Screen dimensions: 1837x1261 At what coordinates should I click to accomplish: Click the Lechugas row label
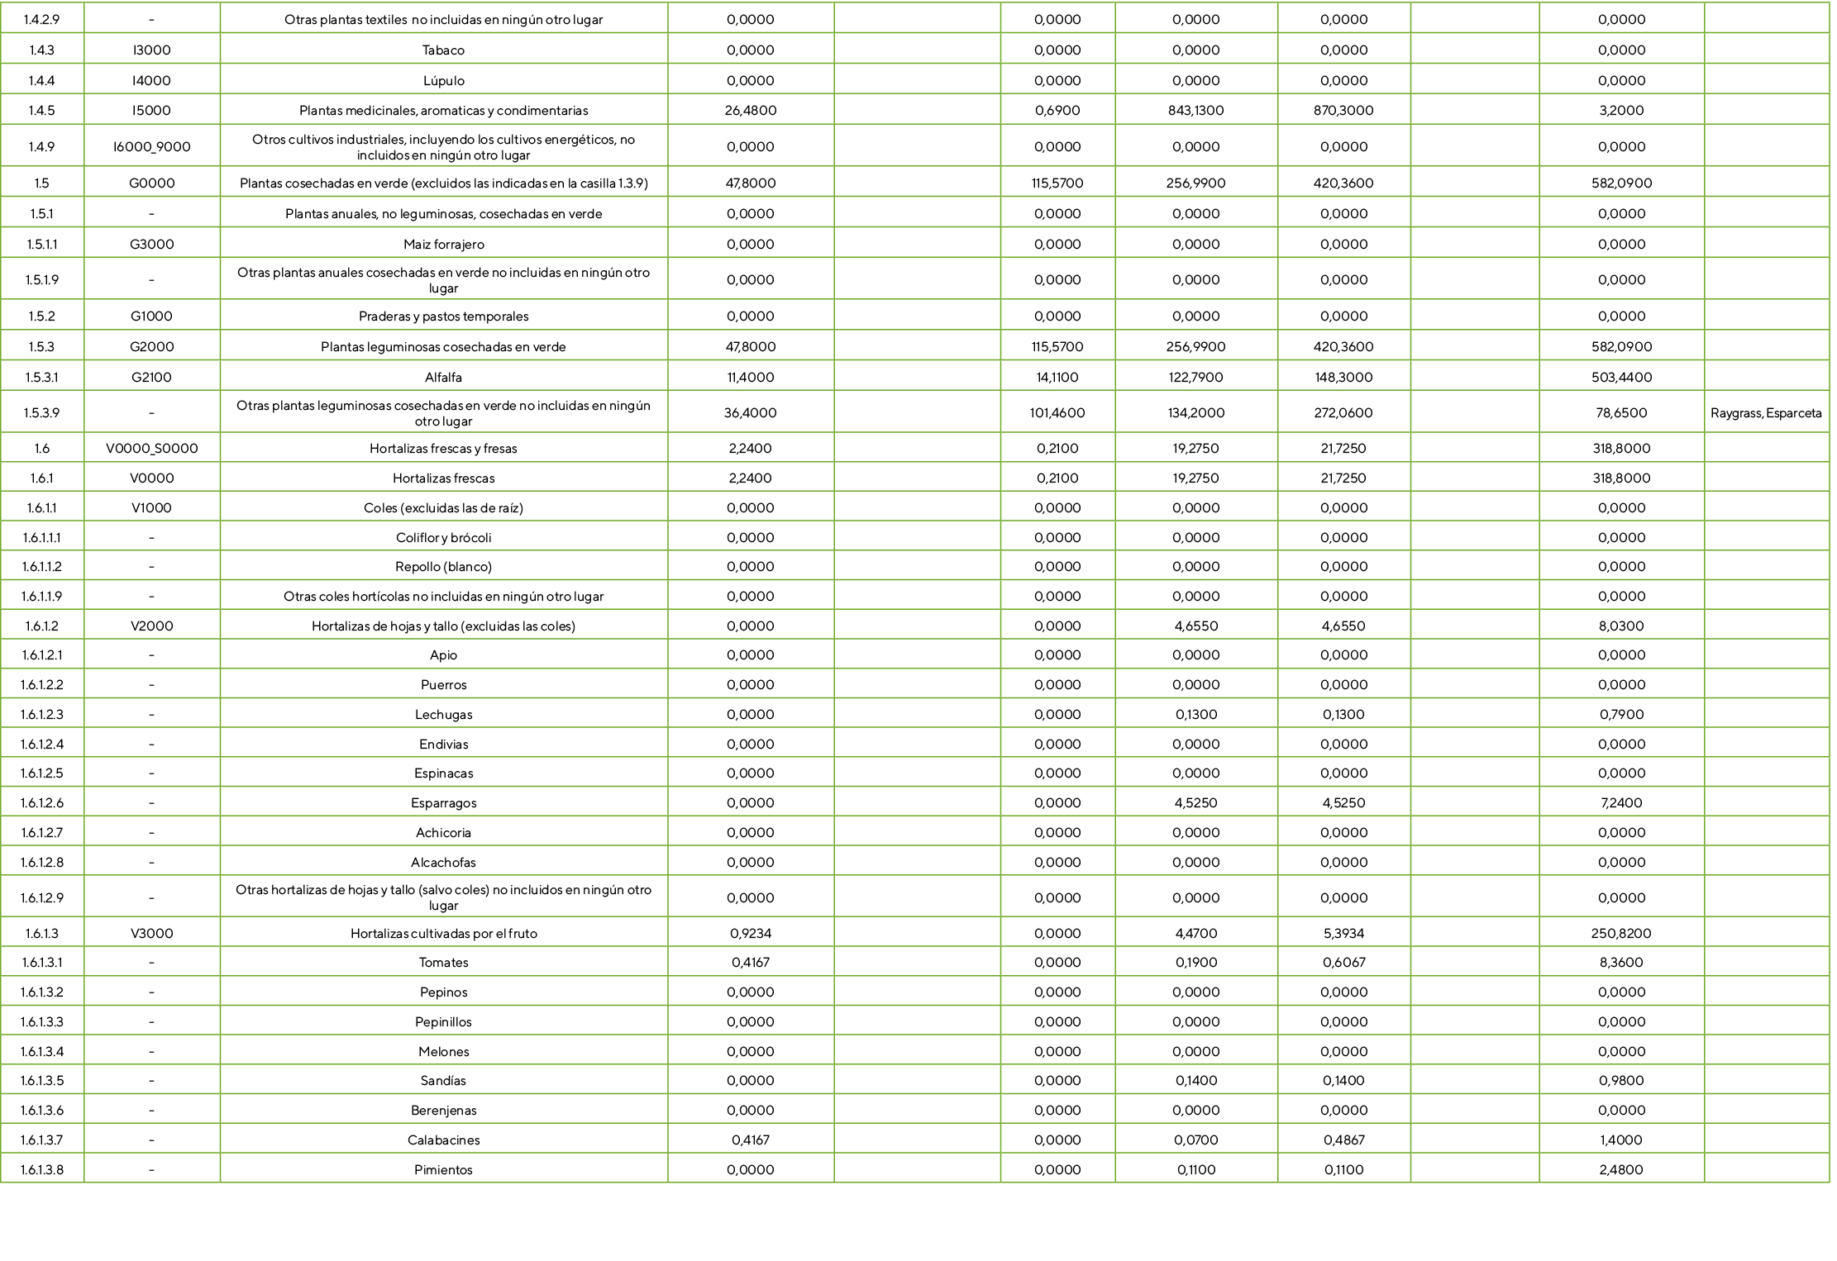(x=443, y=715)
